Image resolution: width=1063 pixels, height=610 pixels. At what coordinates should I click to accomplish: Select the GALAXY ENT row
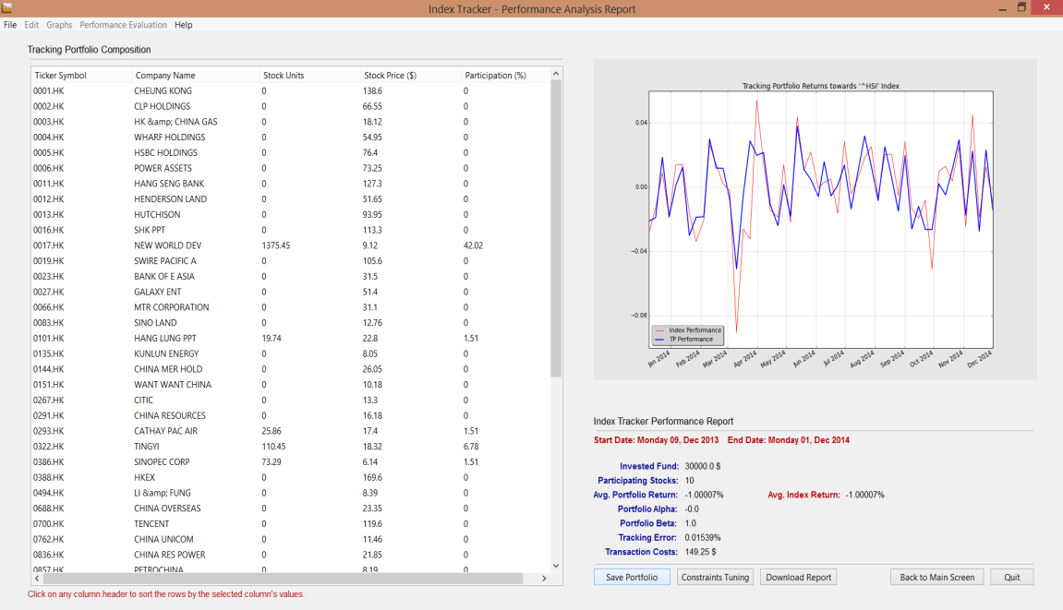[290, 293]
